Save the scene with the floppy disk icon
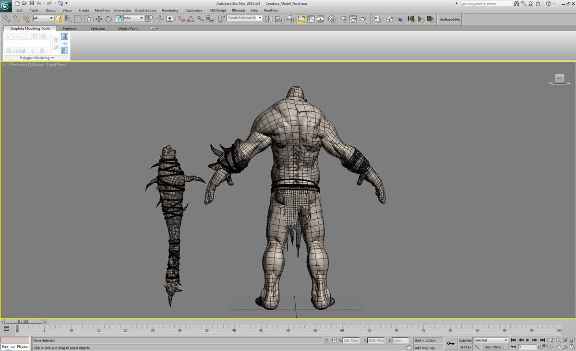The height and width of the screenshot is (351, 576). (32, 3)
